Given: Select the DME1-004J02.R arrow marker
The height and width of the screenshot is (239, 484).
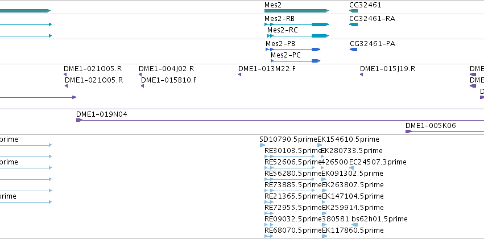Looking at the screenshot, I should [140, 75].
